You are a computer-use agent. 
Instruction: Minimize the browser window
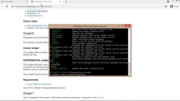[x=173, y=1]
